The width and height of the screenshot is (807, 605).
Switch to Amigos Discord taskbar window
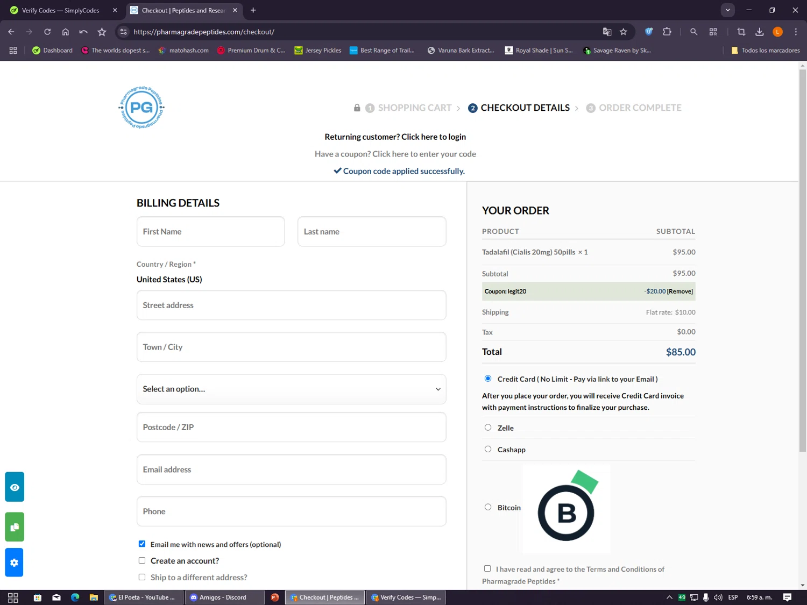(224, 597)
